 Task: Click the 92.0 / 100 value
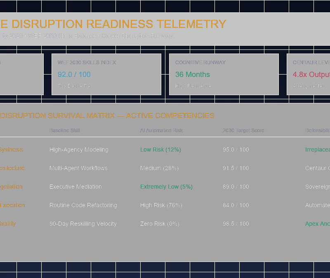coord(74,75)
